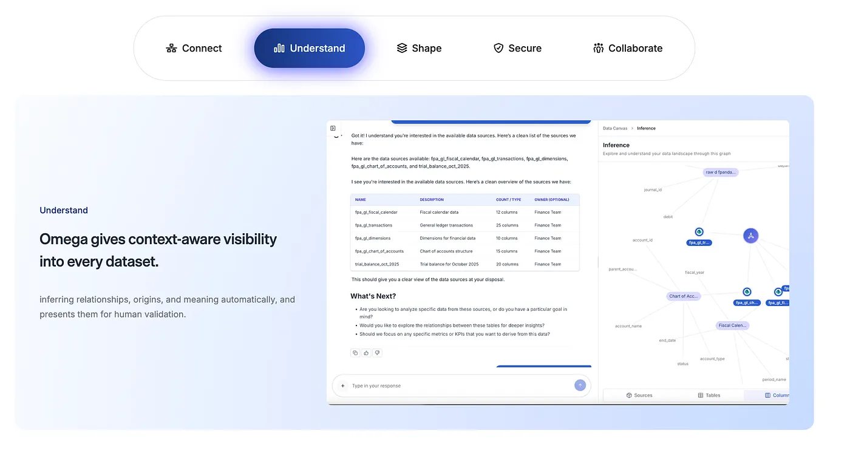This screenshot has height=450, width=850.
Task: Switch to the Tables view
Action: point(709,395)
